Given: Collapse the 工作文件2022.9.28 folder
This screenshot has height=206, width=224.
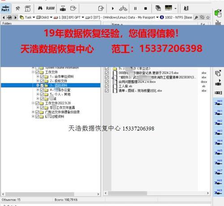Looking at the screenshot, I should pyautogui.click(x=33, y=103).
